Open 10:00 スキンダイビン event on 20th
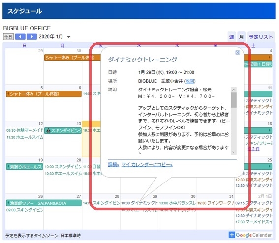The height and width of the screenshot is (243, 279). click(63, 167)
